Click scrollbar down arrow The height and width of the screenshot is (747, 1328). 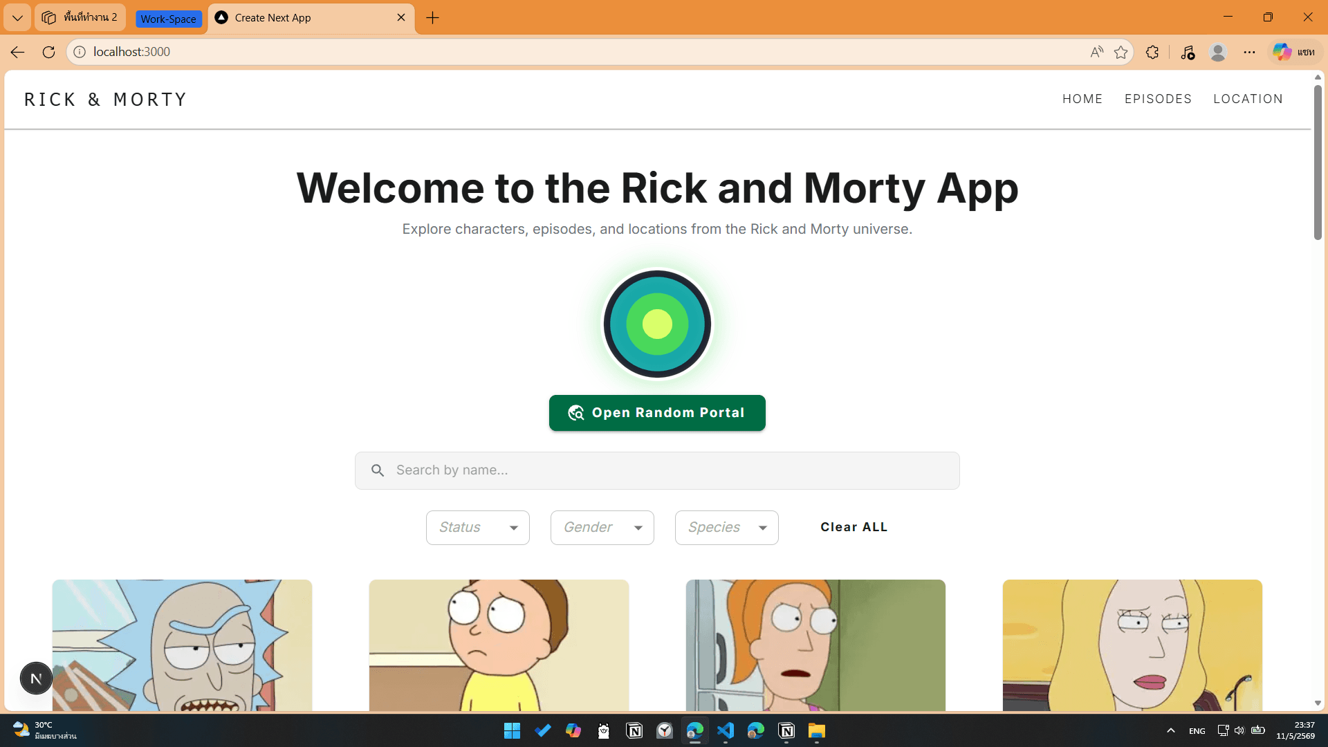tap(1318, 703)
